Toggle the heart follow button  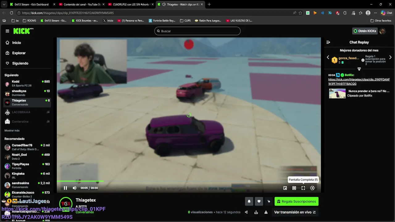[x=259, y=201]
